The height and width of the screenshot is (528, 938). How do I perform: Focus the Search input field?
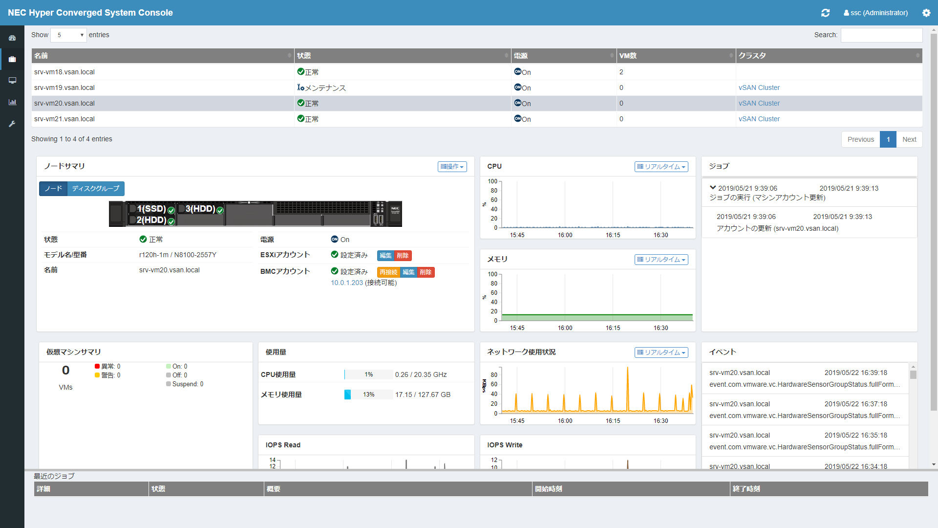pos(881,35)
